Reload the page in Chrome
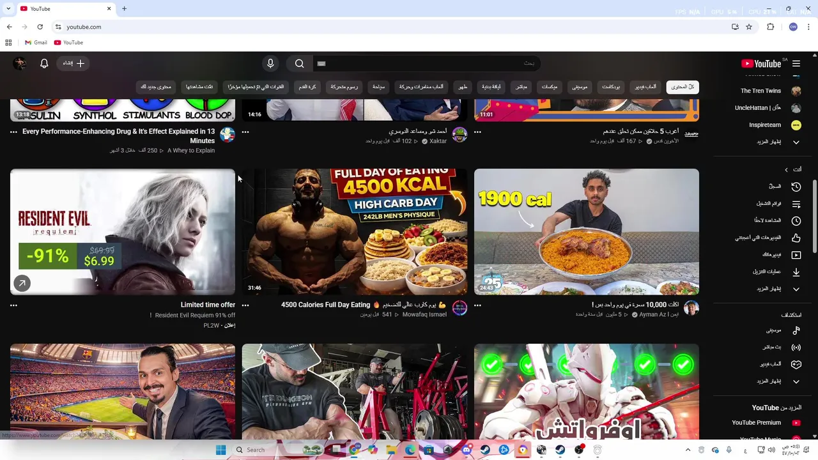 point(40,27)
